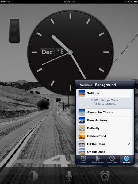Viewport: 138px width, 184px height.
Task: Tap the alarm clock icon in bottom bar
Action: point(105,176)
